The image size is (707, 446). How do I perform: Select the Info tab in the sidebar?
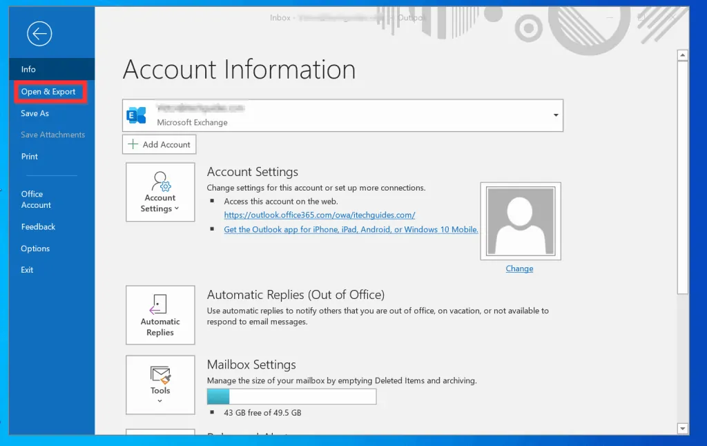tap(52, 69)
